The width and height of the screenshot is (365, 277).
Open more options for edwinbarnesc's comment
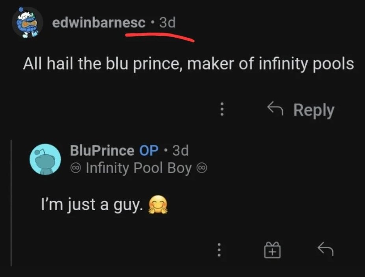tap(222, 109)
